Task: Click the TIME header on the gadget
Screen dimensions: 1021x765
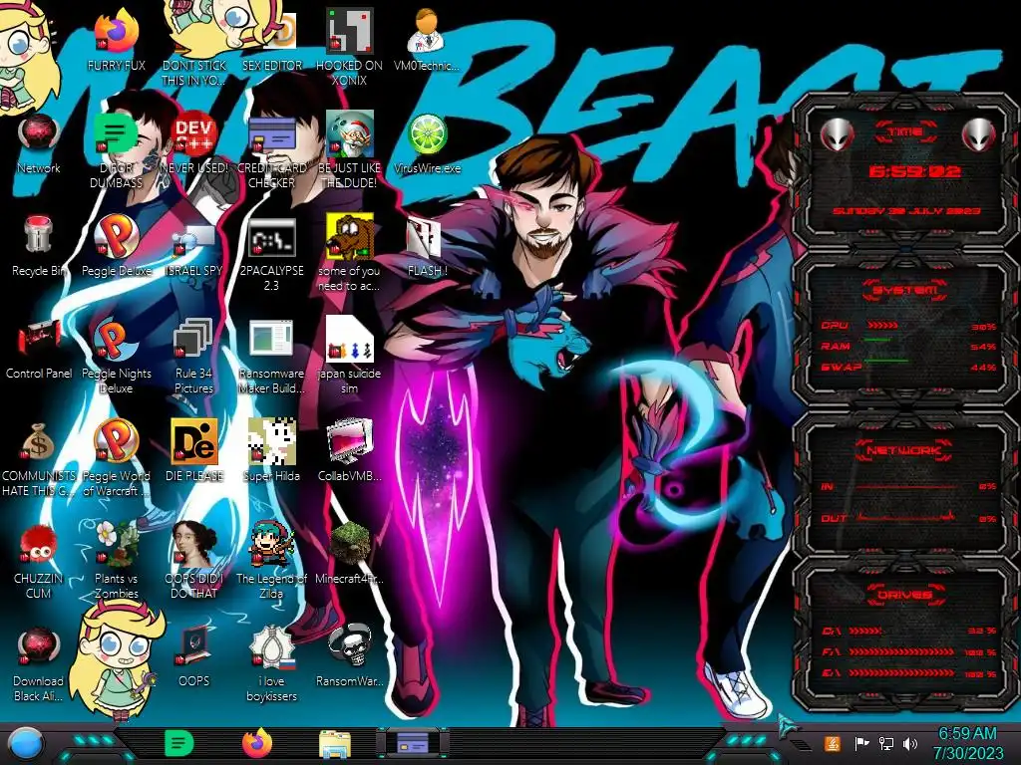Action: [x=905, y=131]
